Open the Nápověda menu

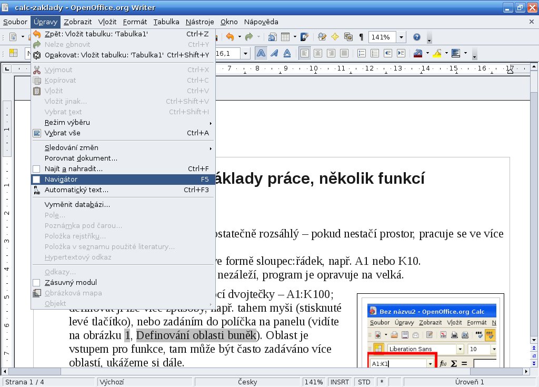pyautogui.click(x=261, y=22)
